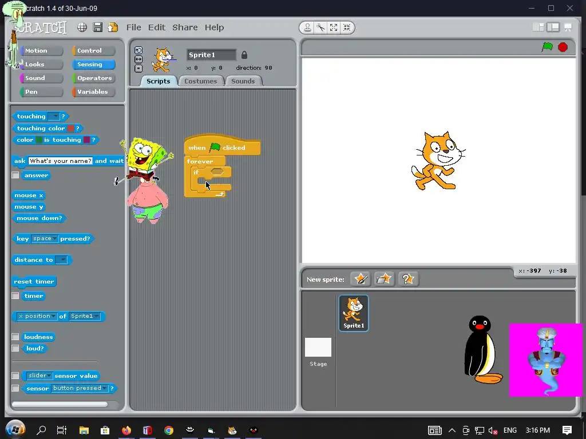
Task: Select the shrink sprite tool
Action: [x=347, y=27]
